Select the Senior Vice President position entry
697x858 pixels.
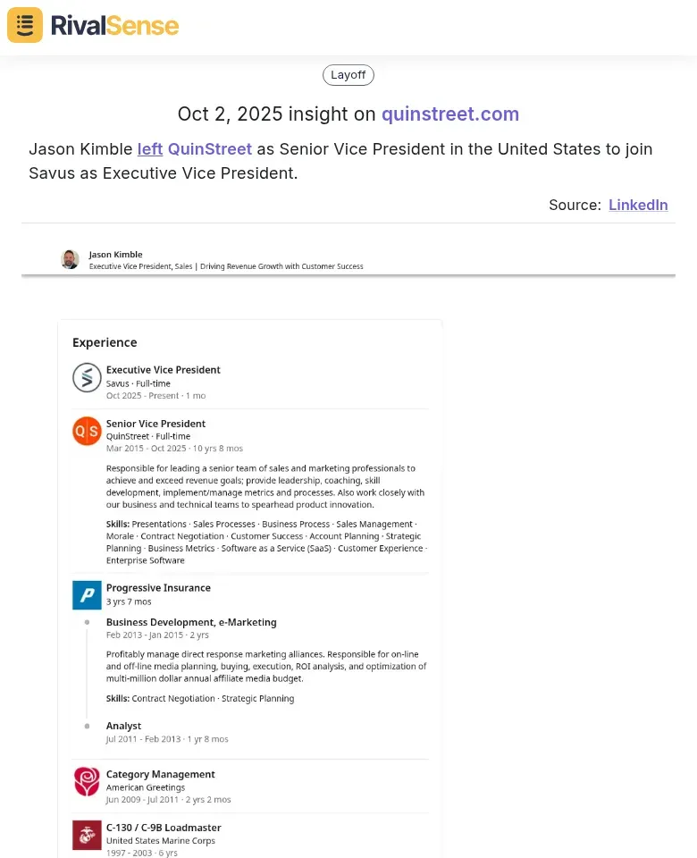[155, 423]
